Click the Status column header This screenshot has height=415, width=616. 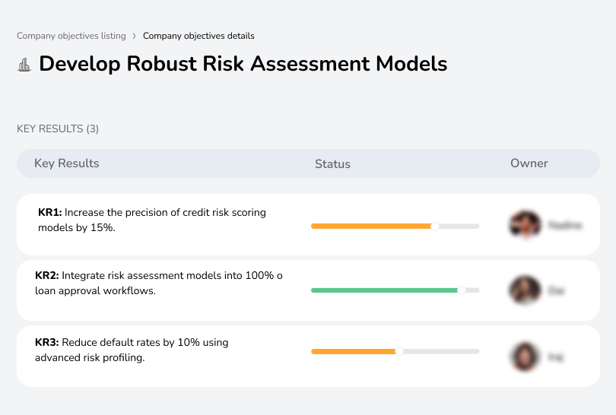tap(332, 163)
